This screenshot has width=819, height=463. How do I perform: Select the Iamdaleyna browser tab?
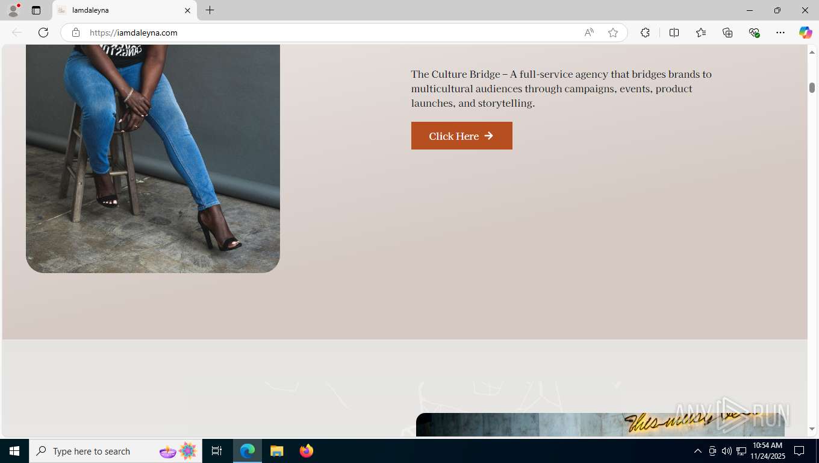click(x=125, y=10)
